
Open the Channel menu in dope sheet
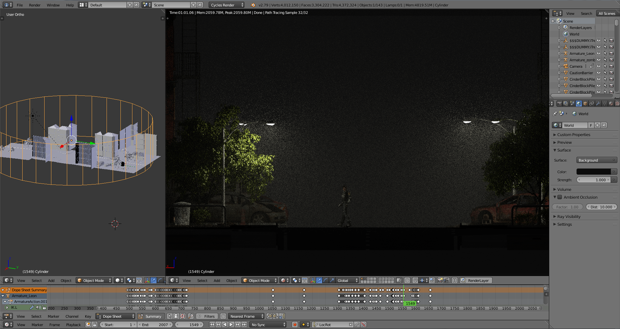(x=72, y=316)
